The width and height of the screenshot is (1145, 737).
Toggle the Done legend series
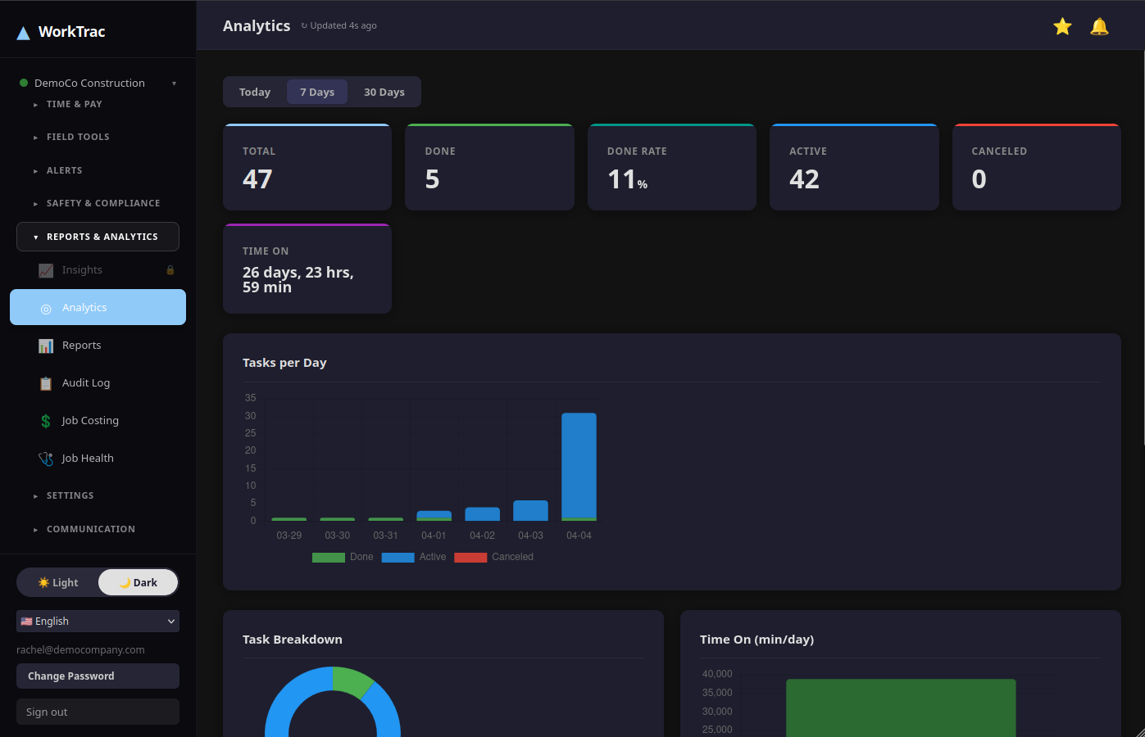tap(343, 557)
